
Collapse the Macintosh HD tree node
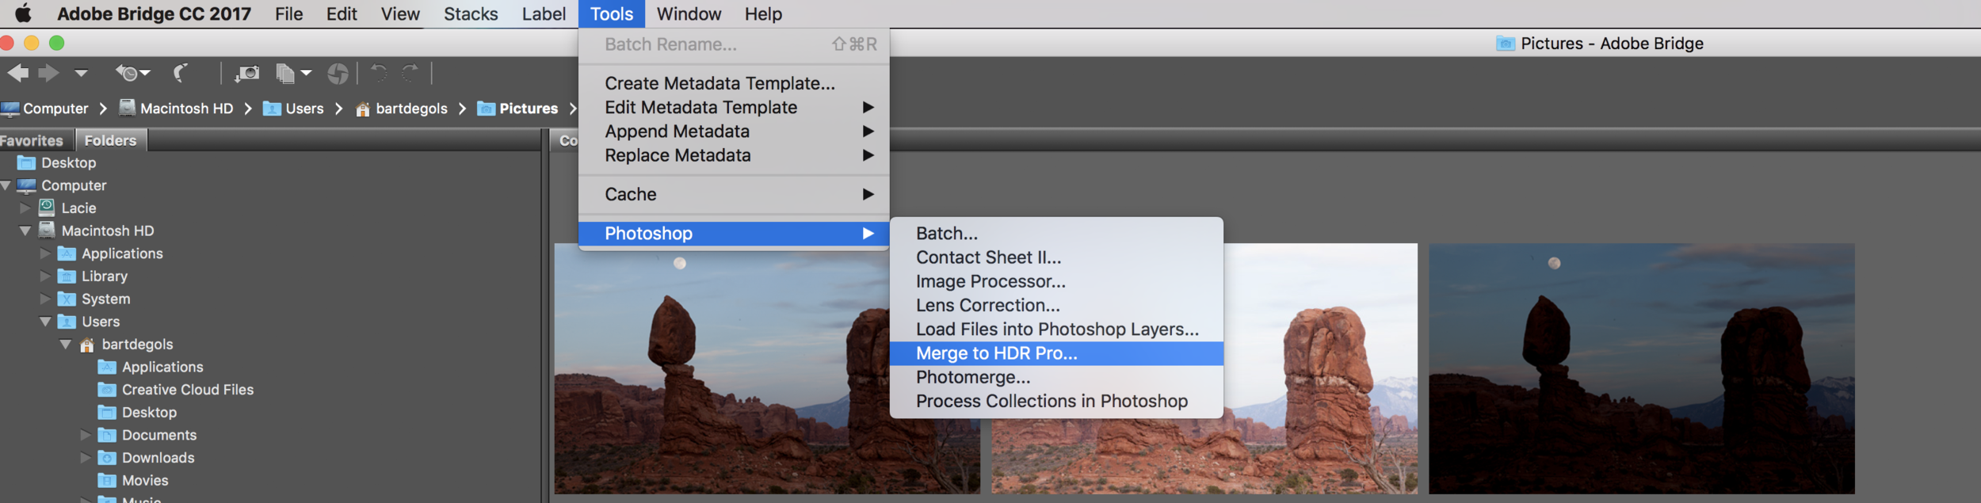[x=25, y=231]
